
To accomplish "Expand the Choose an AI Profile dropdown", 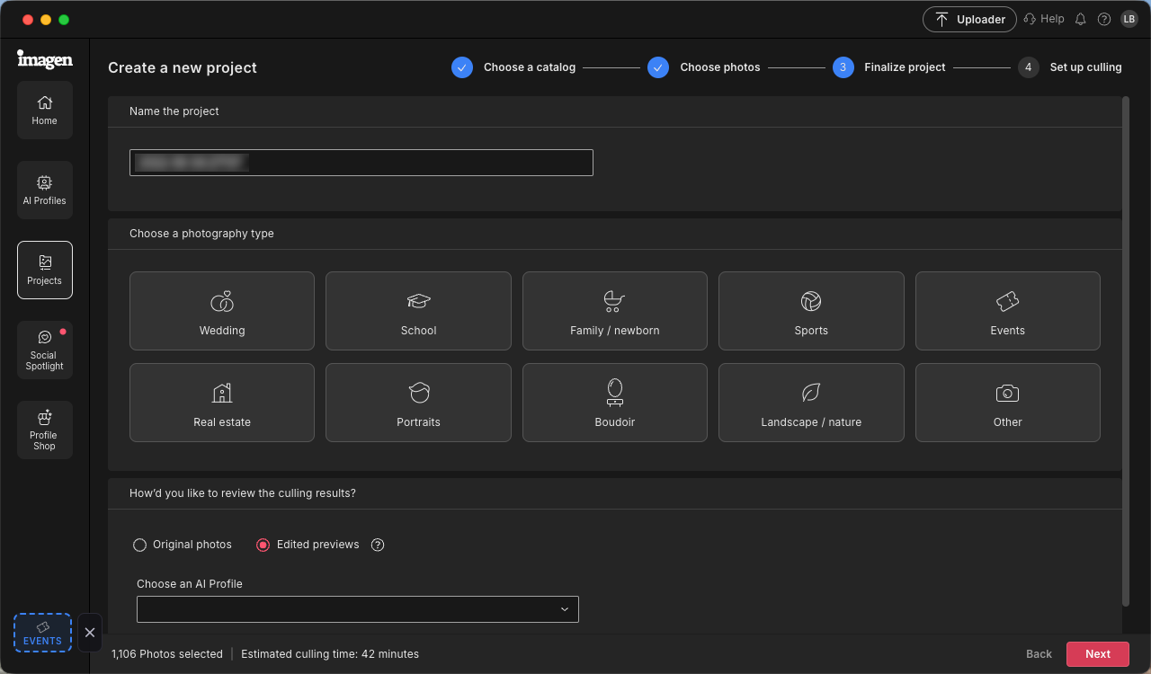I will 358,609.
